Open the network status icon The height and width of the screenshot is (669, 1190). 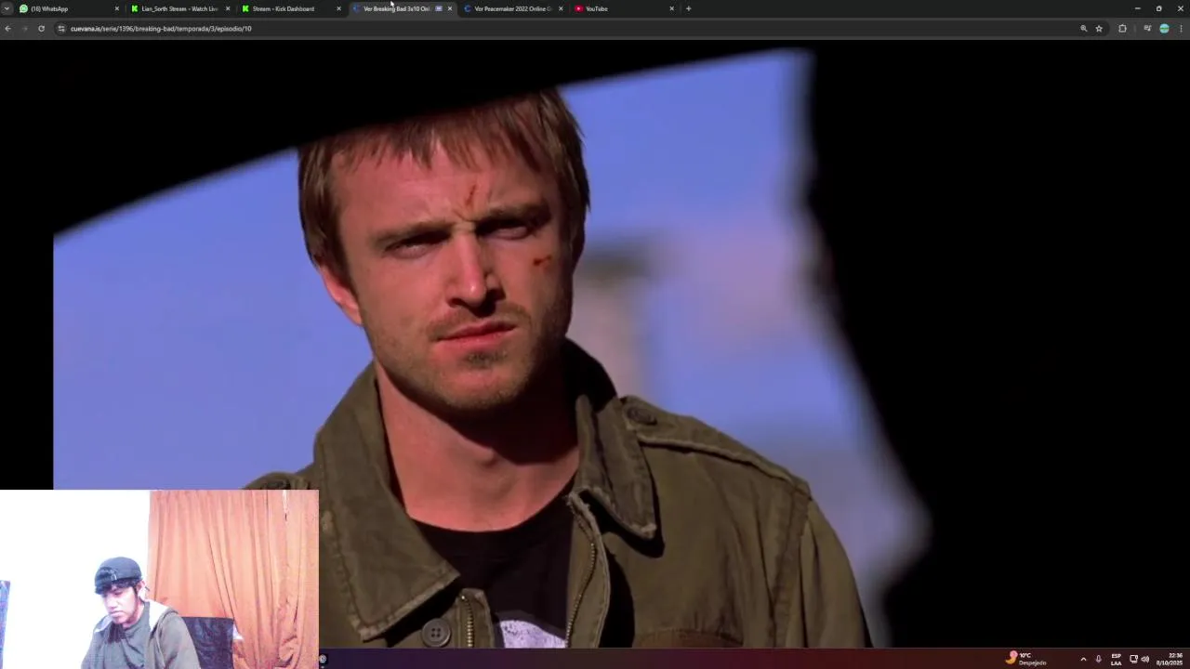(x=1133, y=659)
